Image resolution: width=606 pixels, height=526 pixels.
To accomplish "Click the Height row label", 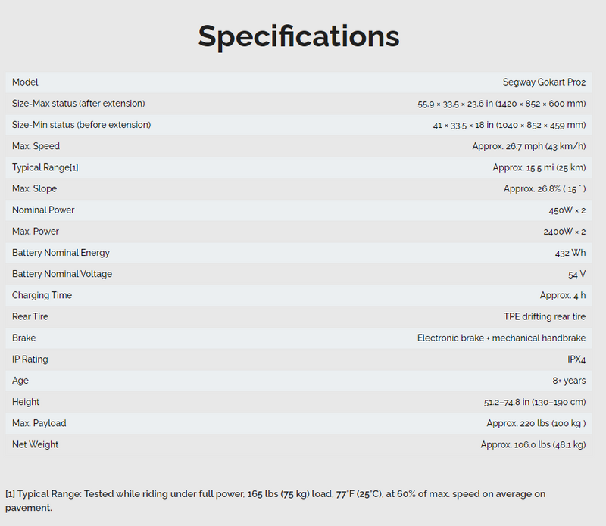I will tap(26, 402).
